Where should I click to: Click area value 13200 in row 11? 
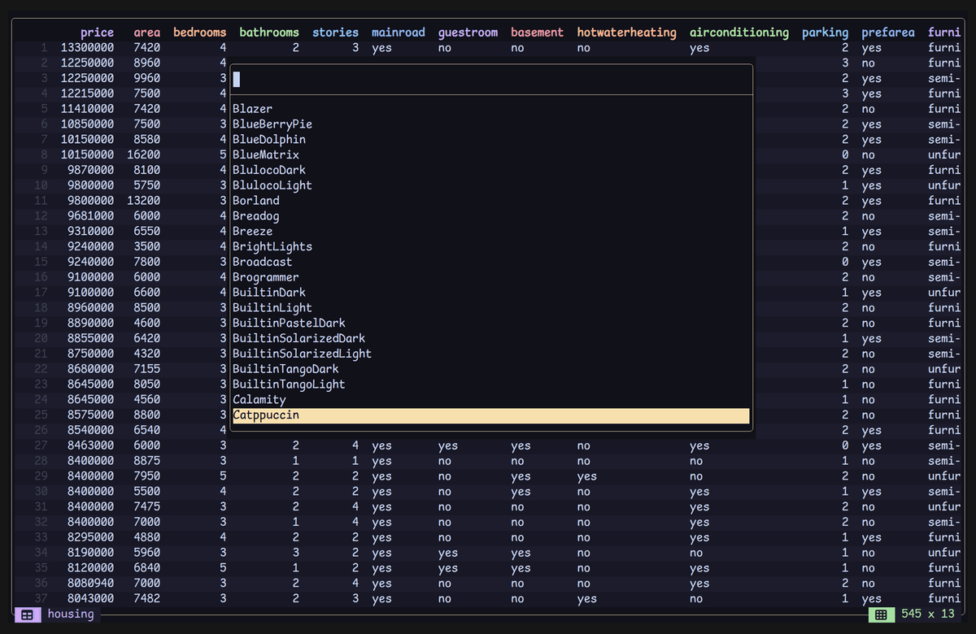click(144, 201)
